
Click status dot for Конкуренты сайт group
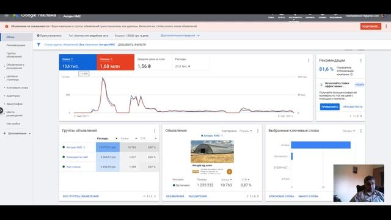(x=64, y=157)
